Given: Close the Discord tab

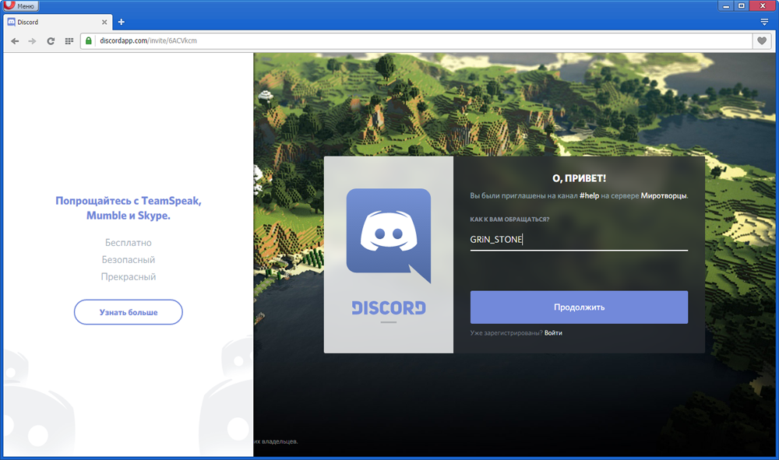Looking at the screenshot, I should (104, 23).
